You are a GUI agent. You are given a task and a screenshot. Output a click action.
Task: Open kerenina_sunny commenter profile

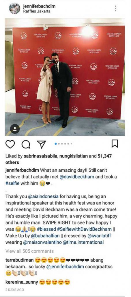tap(22, 282)
